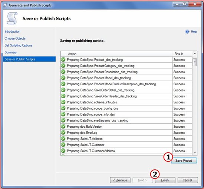Select 'Preparing dbo.ErrorLog' row text
Screen dimensions: 204x189
click(x=82, y=133)
